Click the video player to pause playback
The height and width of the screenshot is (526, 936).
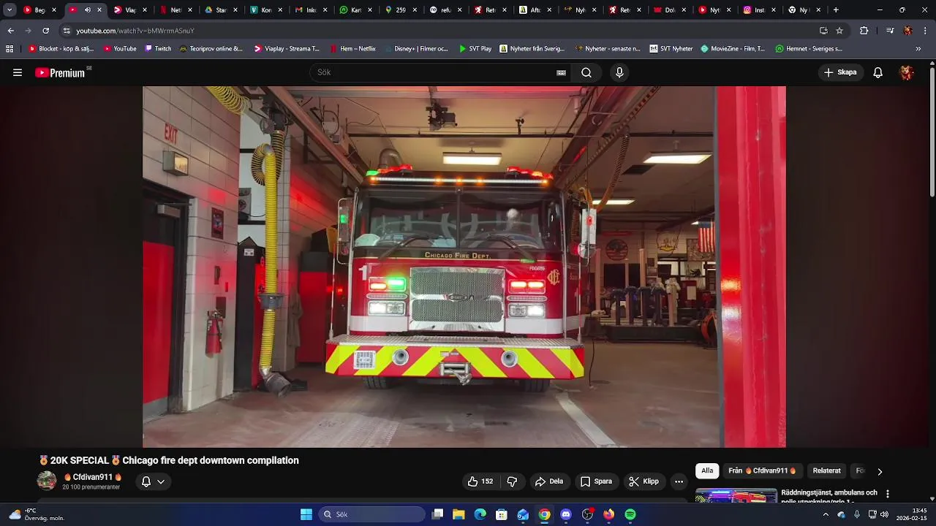point(464,267)
